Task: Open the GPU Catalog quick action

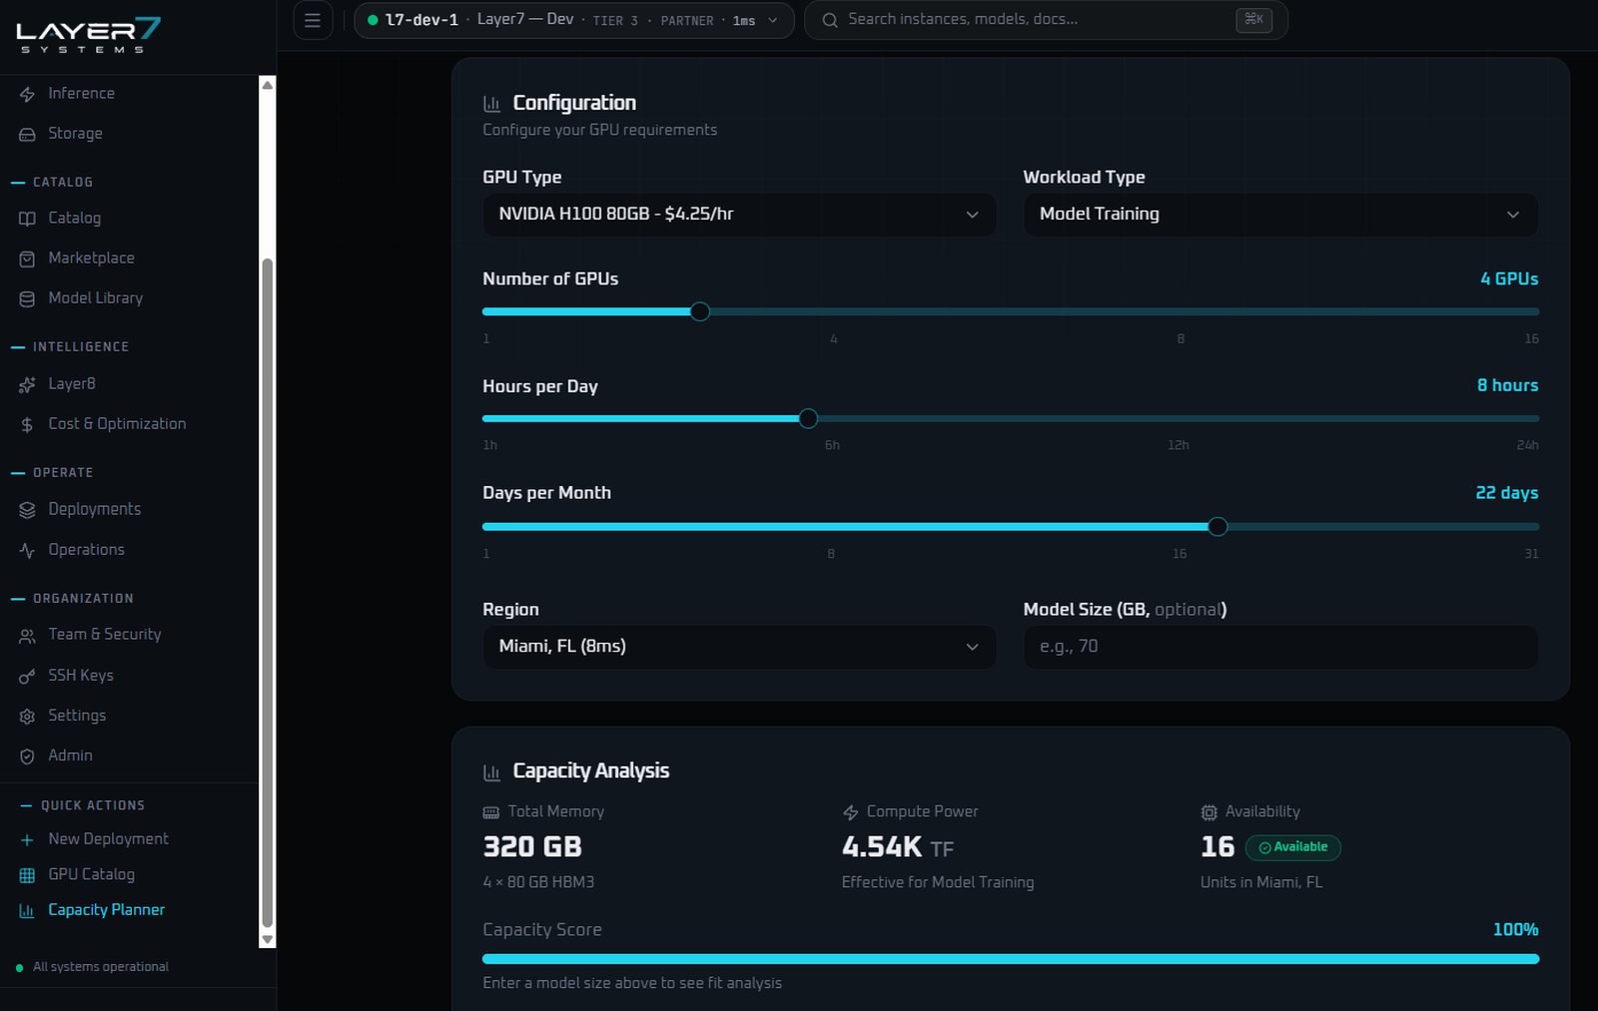Action: [x=91, y=873]
